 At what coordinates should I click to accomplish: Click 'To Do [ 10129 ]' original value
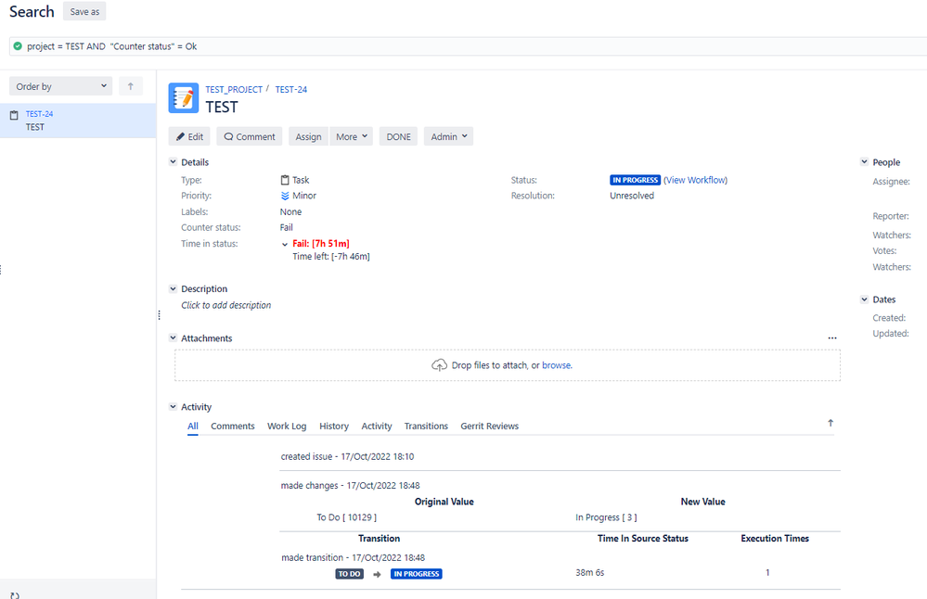point(346,517)
